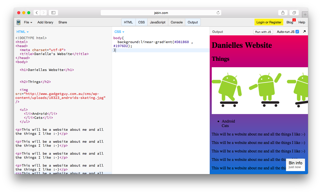Click li Cats code line
This screenshot has height=194, width=322.
click(x=38, y=118)
